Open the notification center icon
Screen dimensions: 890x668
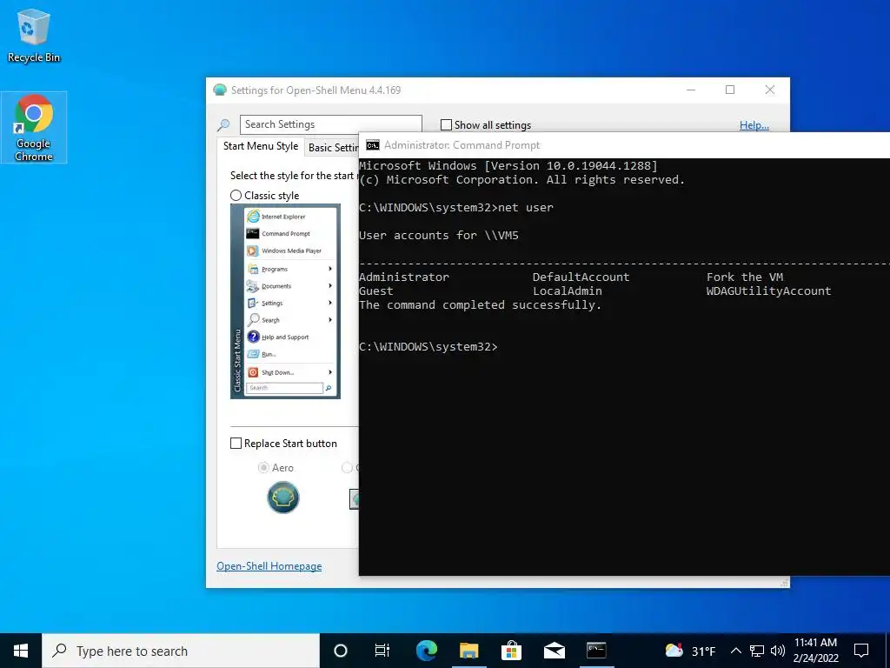(x=861, y=651)
